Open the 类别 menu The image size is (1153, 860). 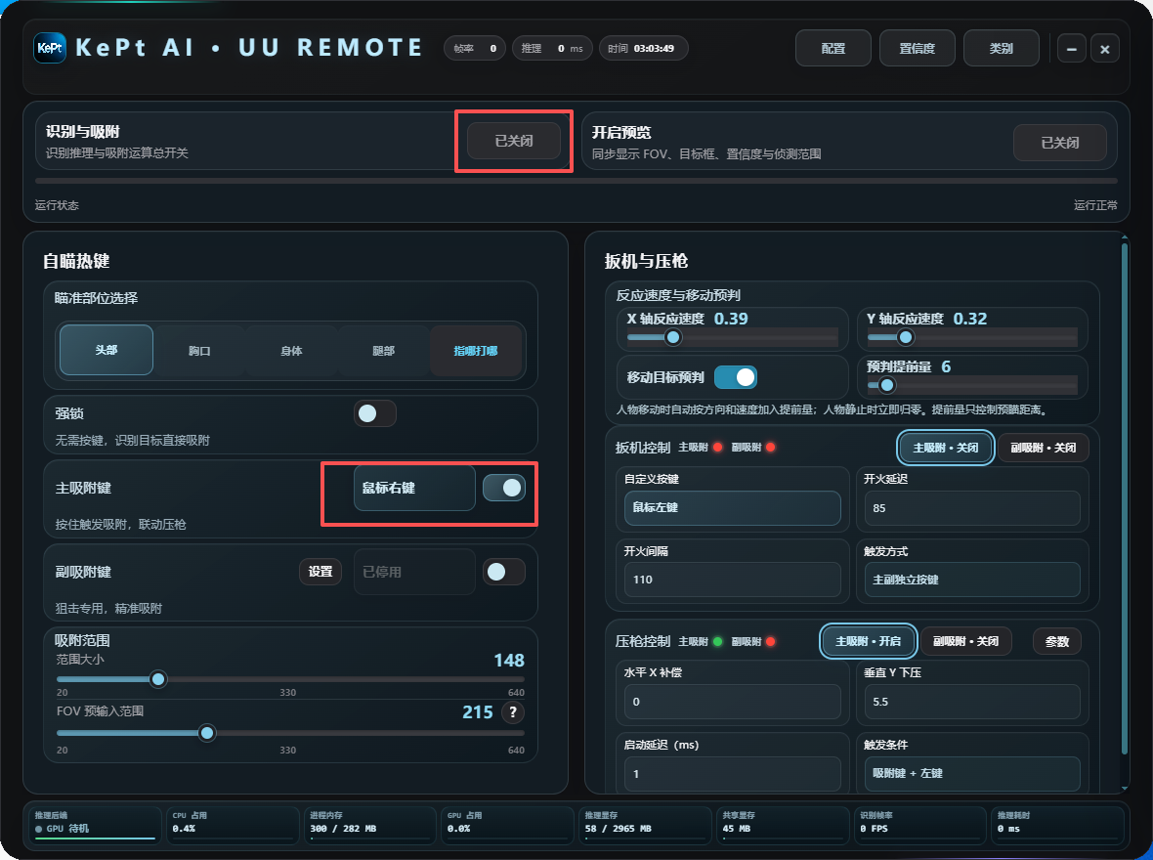pyautogui.click(x=1001, y=49)
